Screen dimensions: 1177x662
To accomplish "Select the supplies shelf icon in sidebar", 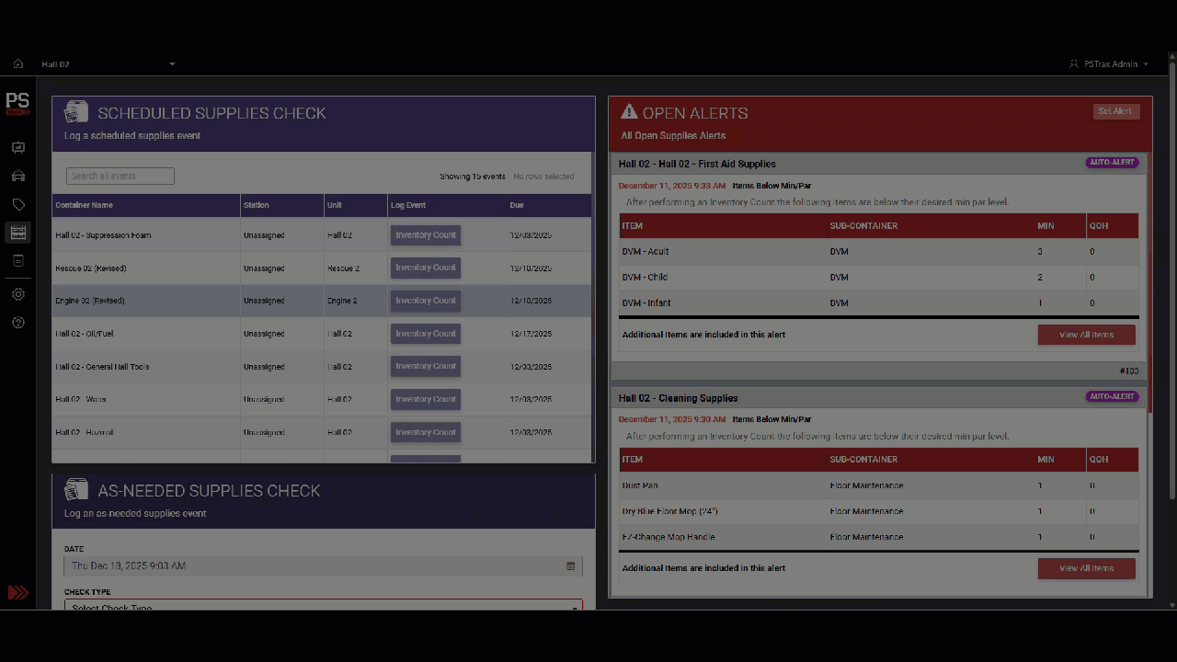I will coord(17,233).
